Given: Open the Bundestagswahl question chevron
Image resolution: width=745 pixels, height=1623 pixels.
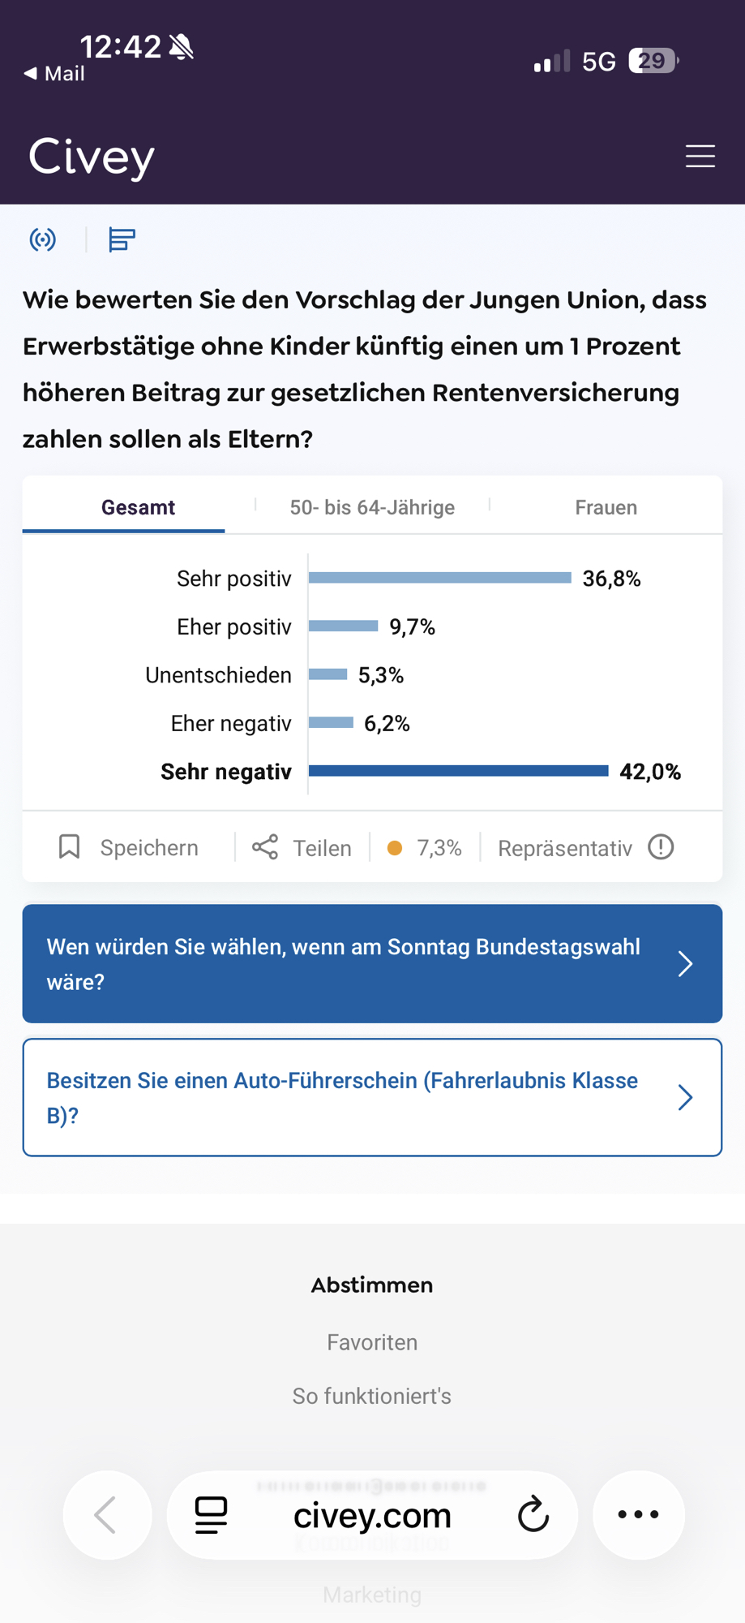Looking at the screenshot, I should click(685, 964).
